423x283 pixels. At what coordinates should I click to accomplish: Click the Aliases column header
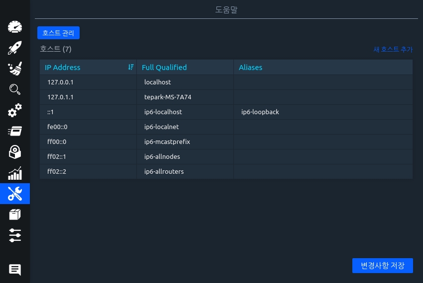click(250, 68)
